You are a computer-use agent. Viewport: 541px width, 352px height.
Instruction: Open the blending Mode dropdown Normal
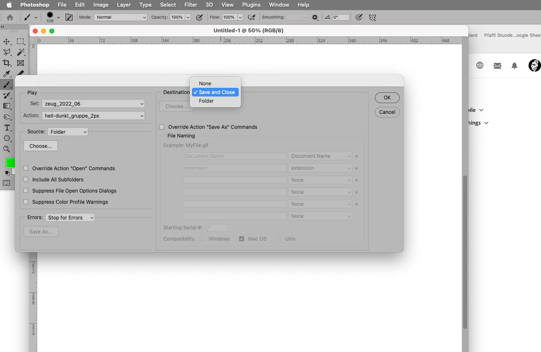(121, 17)
